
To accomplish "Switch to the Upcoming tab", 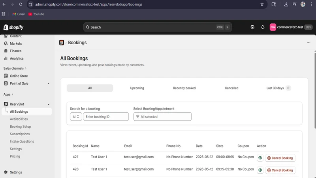I will (x=137, y=88).
